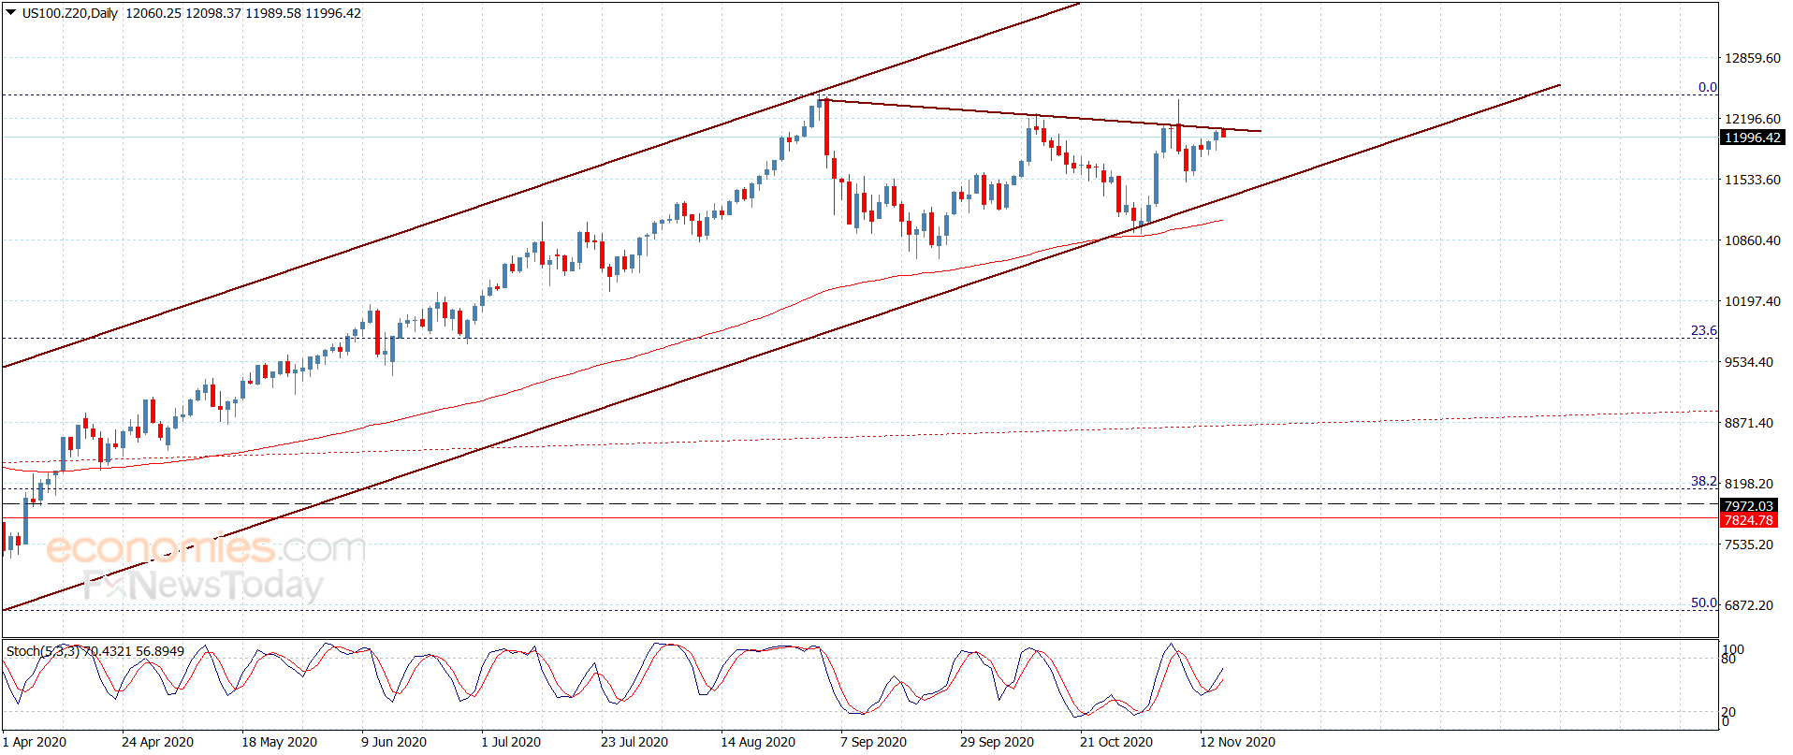Click the economies.com watermark logo

pos(206,547)
